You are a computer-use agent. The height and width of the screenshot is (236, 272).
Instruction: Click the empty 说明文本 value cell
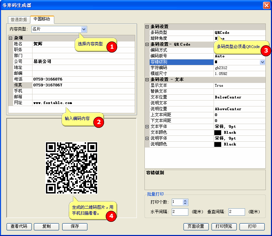pyautogui.click(x=240, y=103)
